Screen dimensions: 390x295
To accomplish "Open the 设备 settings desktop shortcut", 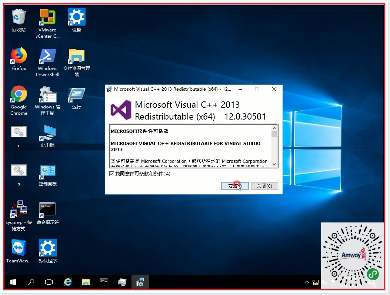I will [76, 21].
